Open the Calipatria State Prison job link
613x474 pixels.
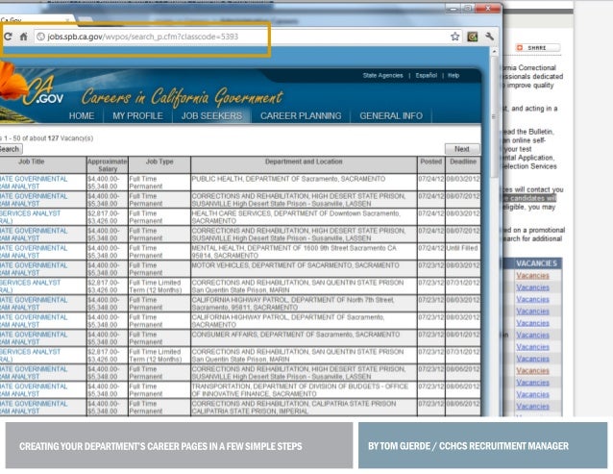point(34,407)
